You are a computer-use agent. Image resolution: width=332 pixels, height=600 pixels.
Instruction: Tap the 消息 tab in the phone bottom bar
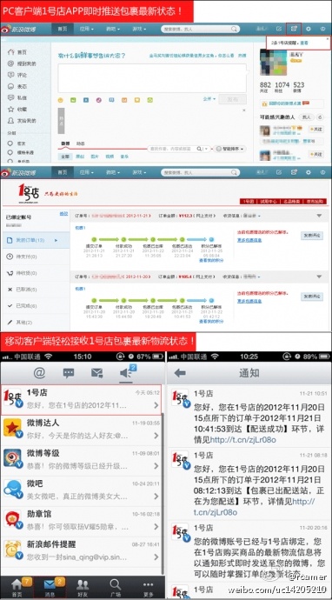[x=50, y=587]
